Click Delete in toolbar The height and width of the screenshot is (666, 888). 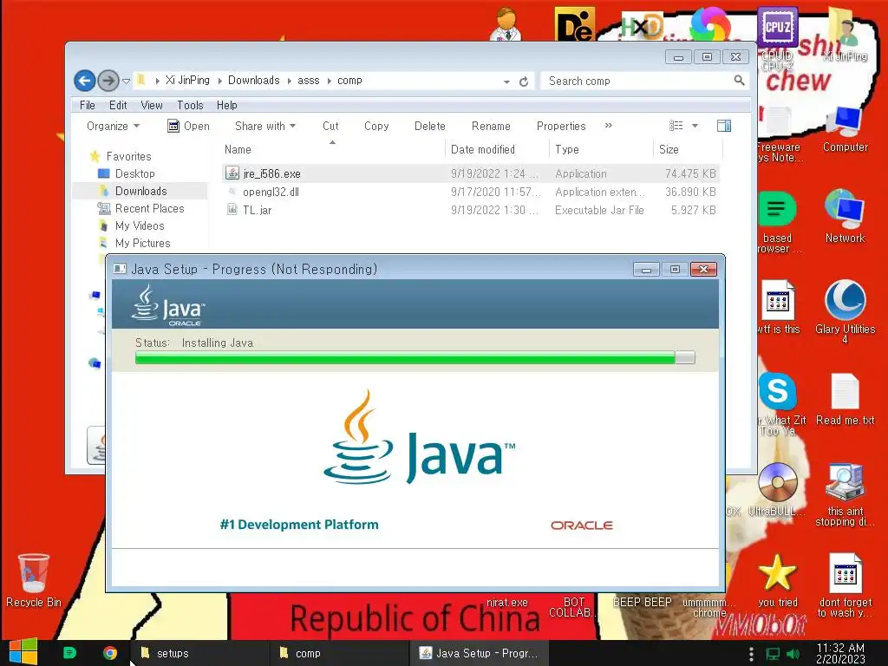(430, 127)
